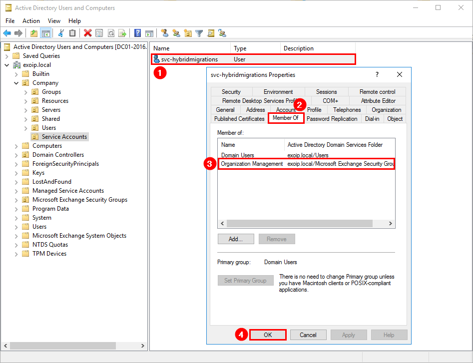Expand the Managed Service Accounts node
The image size is (473, 363).
16,191
